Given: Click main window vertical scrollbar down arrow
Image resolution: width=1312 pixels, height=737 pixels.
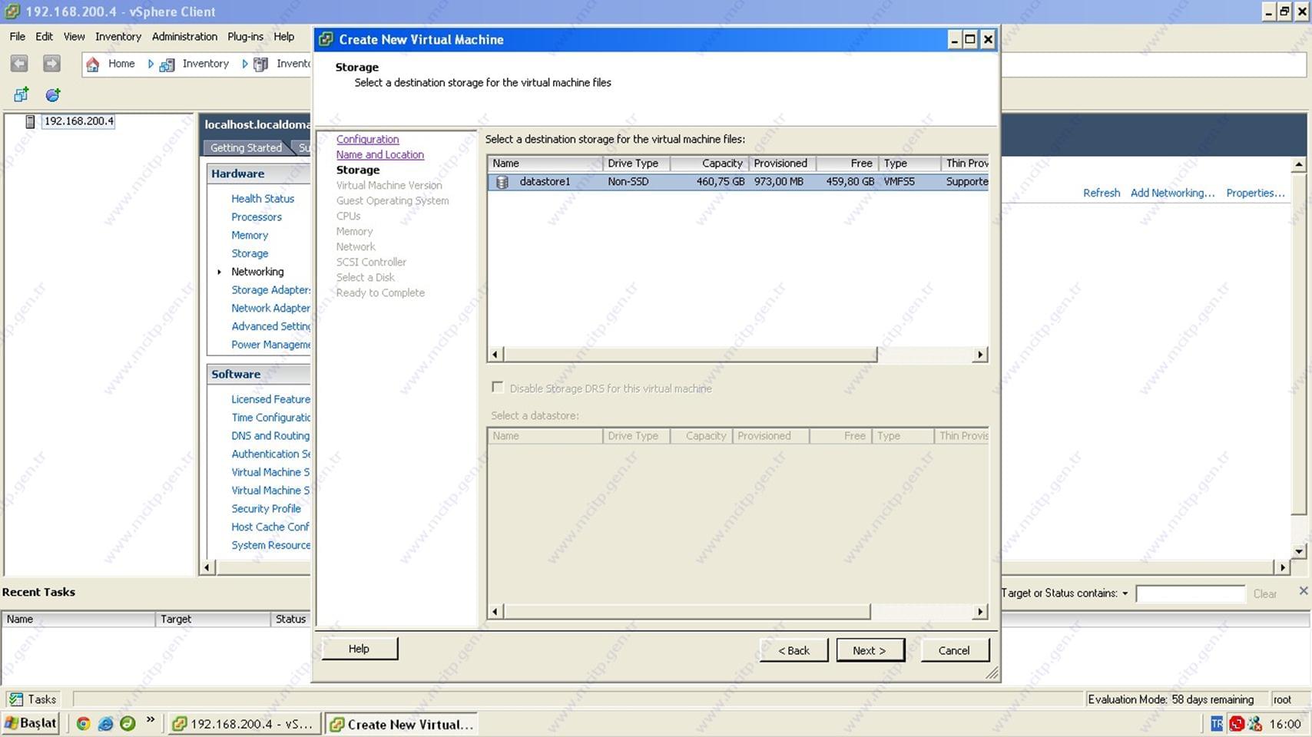Looking at the screenshot, I should (1299, 550).
